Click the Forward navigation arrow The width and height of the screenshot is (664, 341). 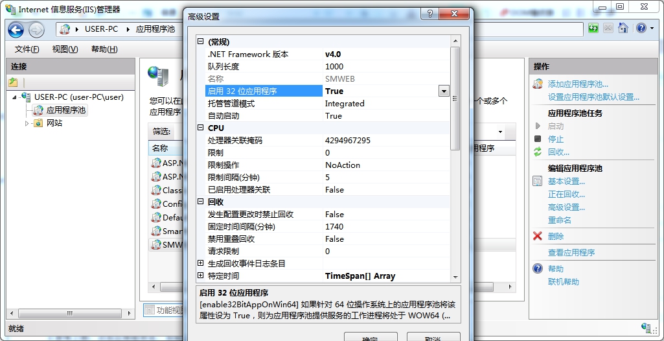click(x=36, y=30)
